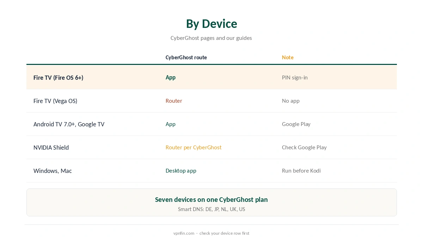Select the 'Fire TV (Vega OS)' row label

(55, 101)
